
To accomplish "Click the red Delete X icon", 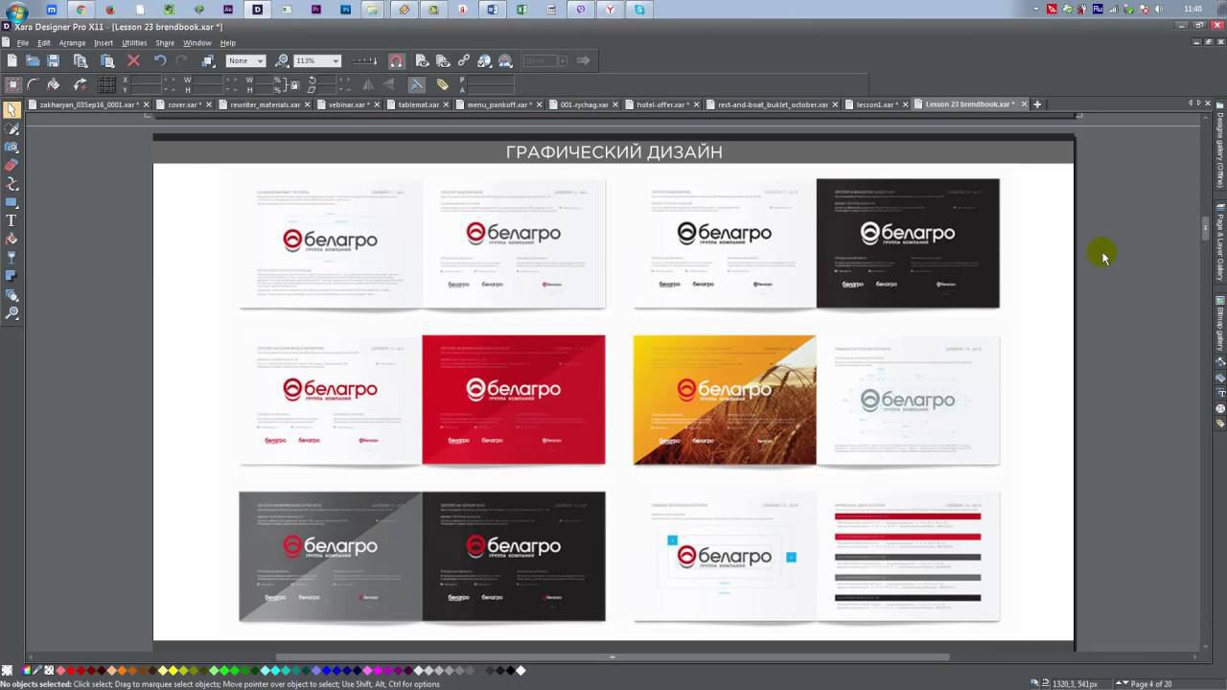I will 133,60.
